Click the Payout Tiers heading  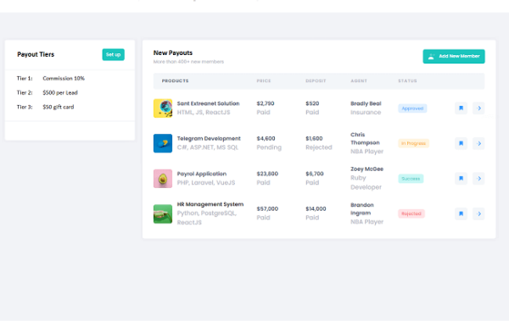point(36,54)
